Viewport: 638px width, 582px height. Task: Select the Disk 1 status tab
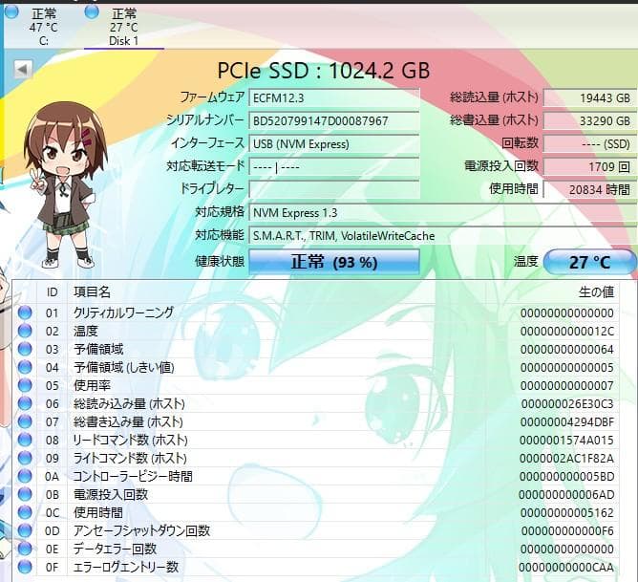click(124, 27)
